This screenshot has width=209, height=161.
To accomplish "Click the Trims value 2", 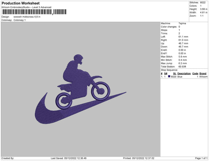I will pos(179,33).
